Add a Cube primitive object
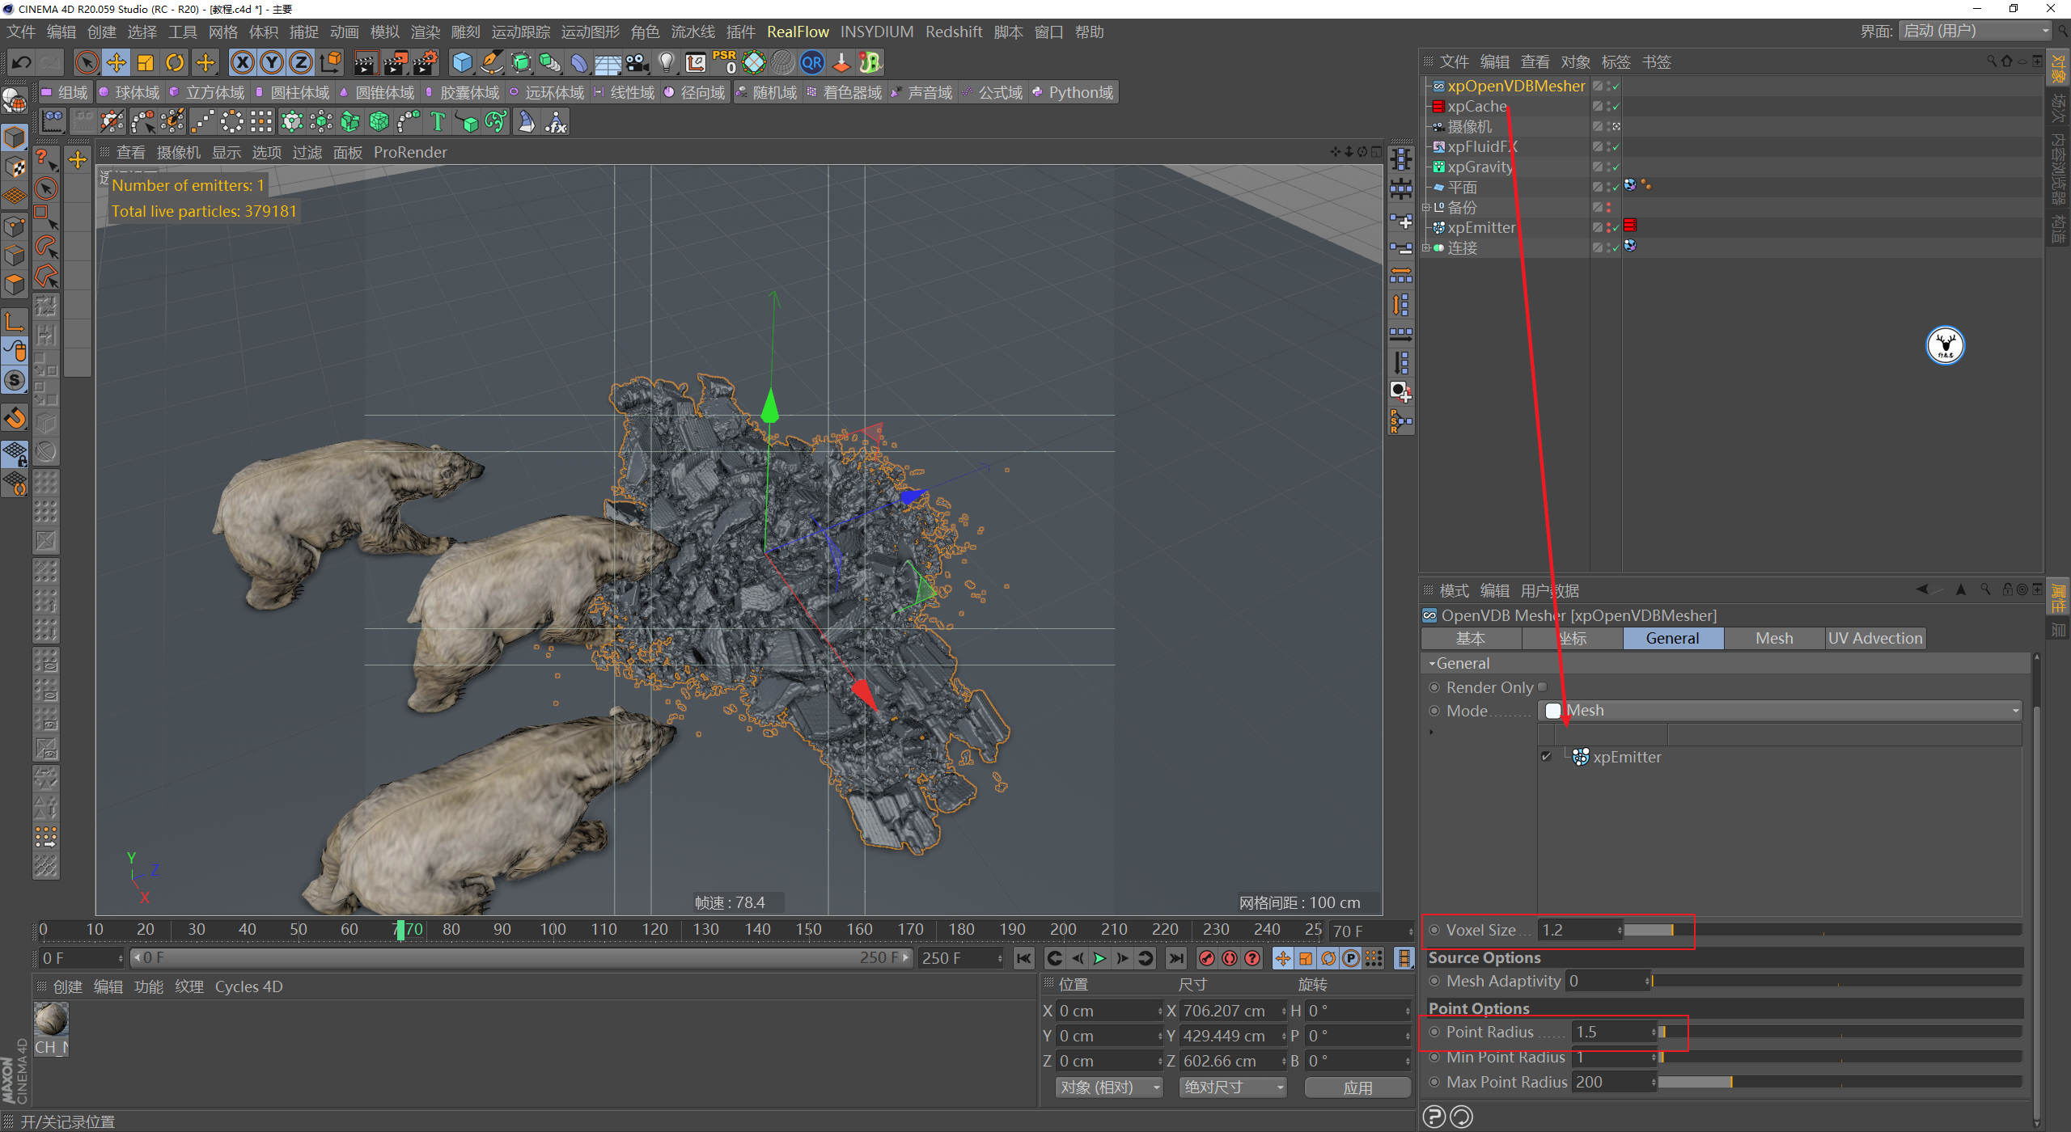Screen dimensions: 2071x1132 (462, 63)
